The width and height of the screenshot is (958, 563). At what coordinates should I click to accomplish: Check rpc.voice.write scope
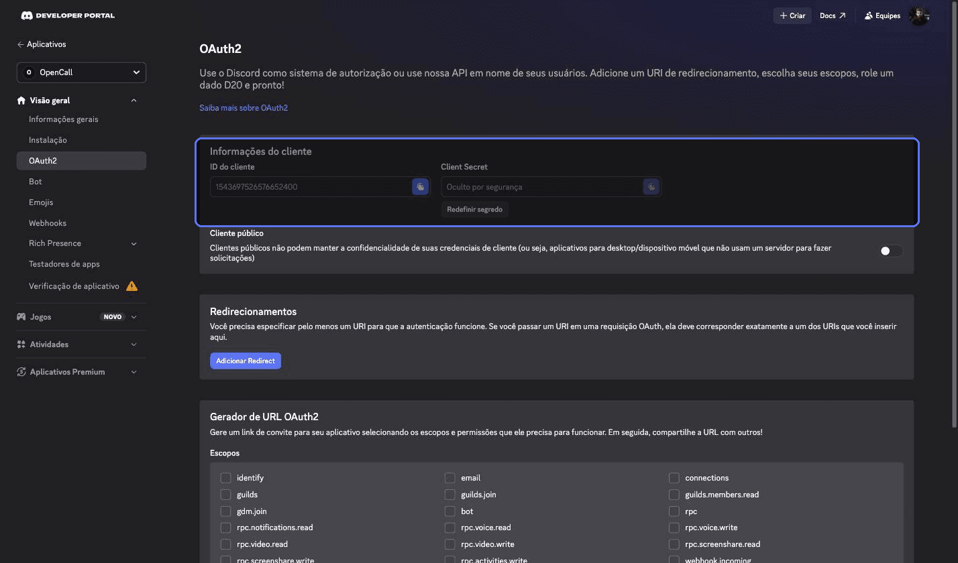(x=674, y=527)
